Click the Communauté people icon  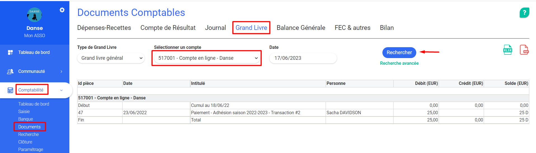[10, 71]
